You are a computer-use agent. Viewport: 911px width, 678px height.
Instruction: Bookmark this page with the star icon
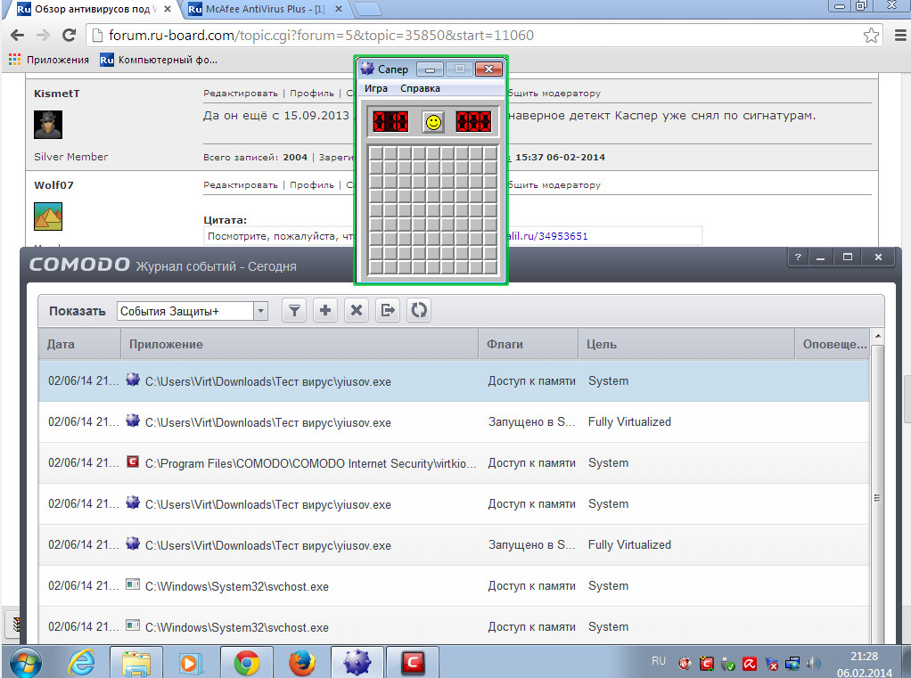[x=871, y=36]
